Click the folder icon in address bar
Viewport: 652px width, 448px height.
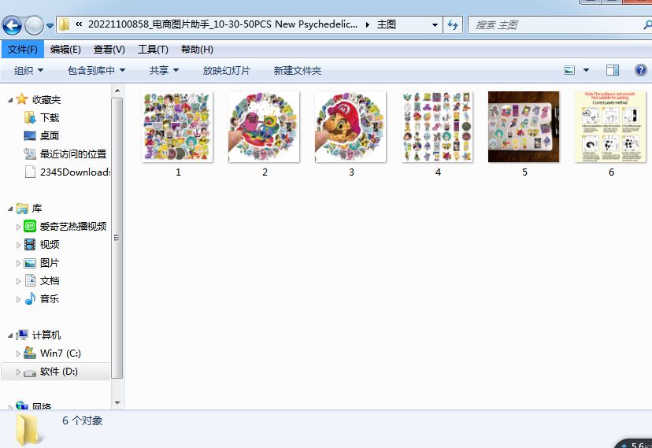point(64,24)
